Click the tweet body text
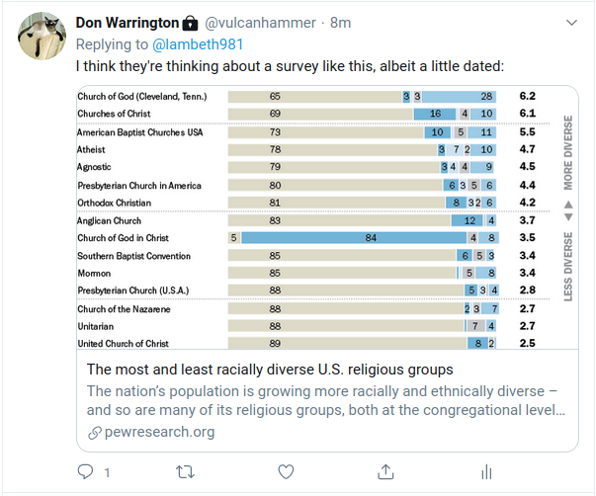This screenshot has height=496, width=596. [x=290, y=67]
